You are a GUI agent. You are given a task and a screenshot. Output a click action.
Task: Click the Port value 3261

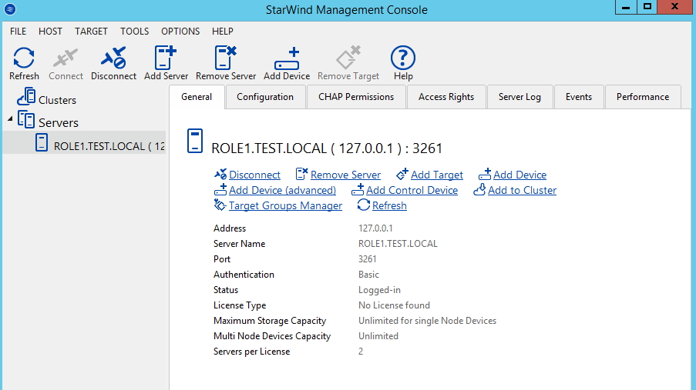point(367,258)
